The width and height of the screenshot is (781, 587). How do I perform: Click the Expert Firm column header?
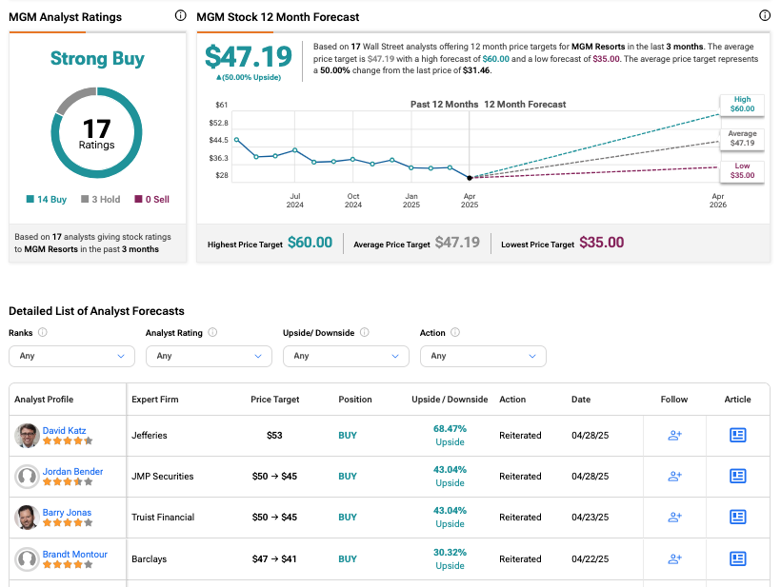[155, 399]
